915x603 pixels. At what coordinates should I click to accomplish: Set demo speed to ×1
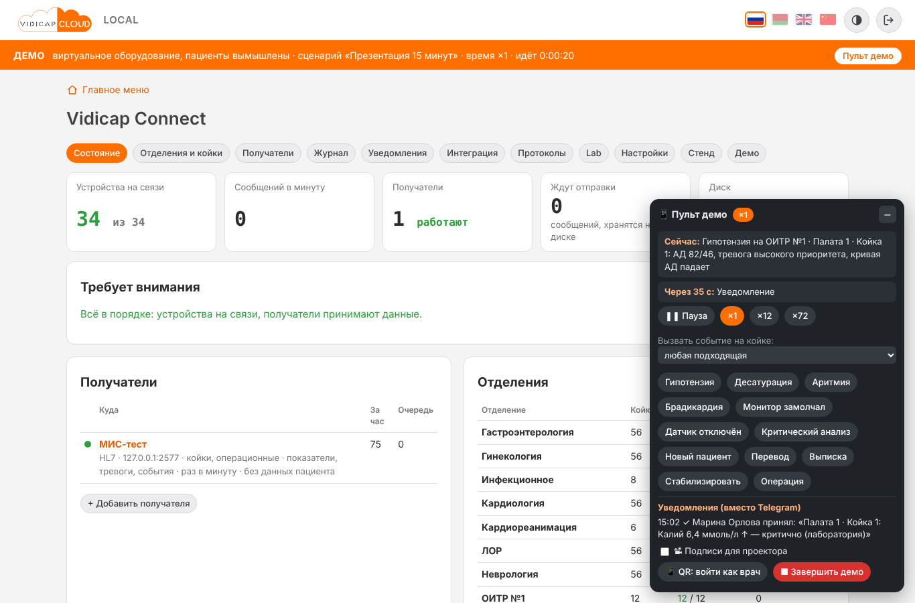pos(732,316)
